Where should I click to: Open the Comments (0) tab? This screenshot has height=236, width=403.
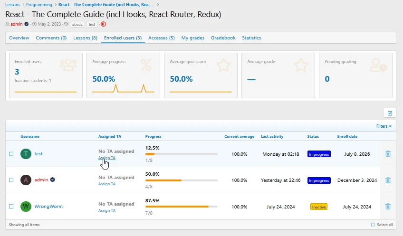(x=51, y=38)
